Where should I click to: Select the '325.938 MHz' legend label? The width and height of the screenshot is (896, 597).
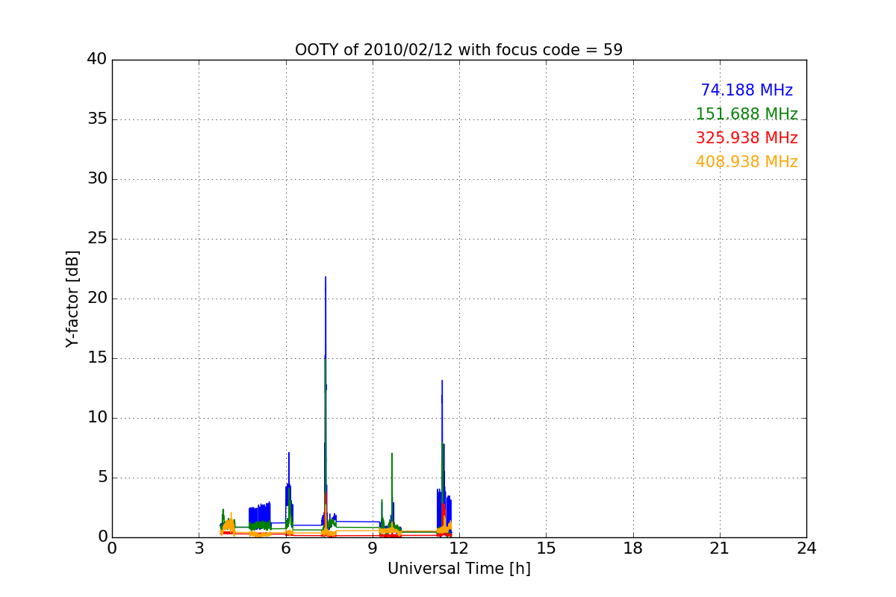(x=747, y=138)
